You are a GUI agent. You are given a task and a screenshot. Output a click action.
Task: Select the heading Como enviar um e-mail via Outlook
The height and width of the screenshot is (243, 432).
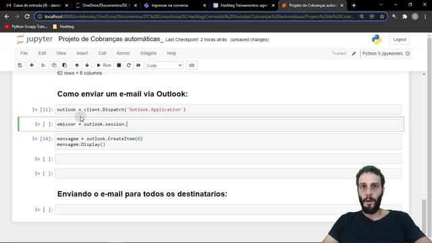[122, 94]
